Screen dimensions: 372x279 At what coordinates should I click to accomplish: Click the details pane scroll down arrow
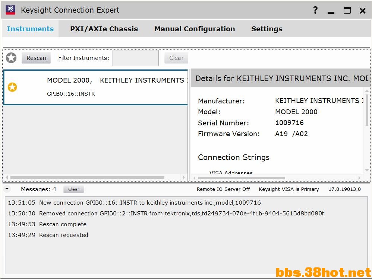[367, 170]
